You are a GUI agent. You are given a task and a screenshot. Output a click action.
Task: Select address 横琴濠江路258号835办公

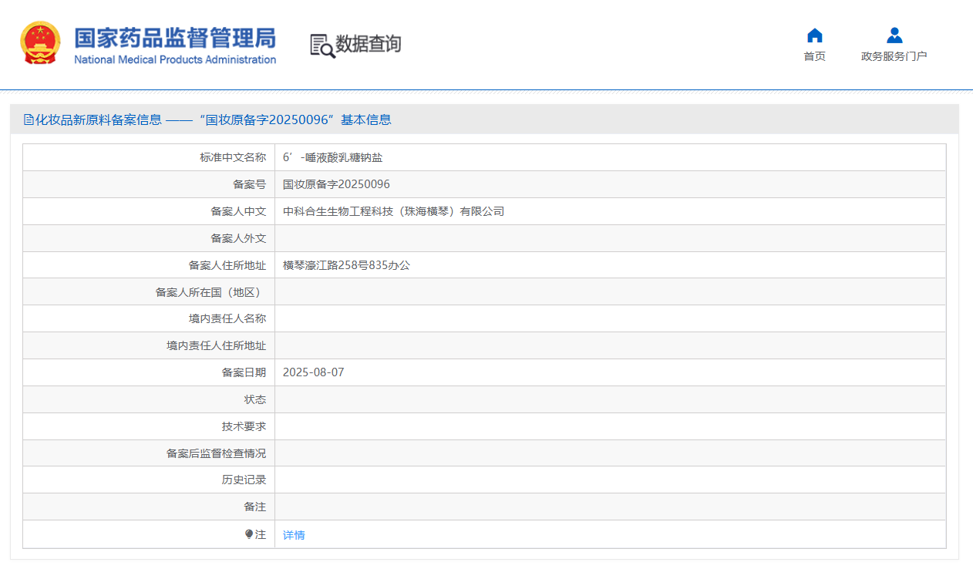(x=346, y=265)
